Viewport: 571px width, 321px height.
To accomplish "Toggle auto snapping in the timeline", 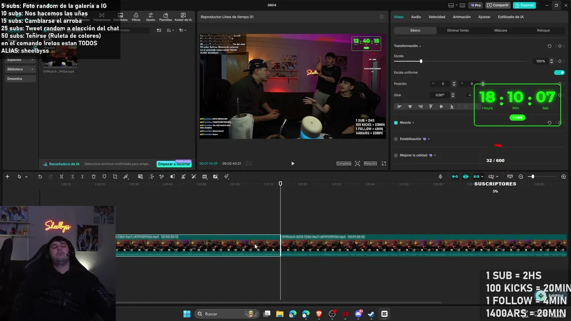I will (466, 177).
